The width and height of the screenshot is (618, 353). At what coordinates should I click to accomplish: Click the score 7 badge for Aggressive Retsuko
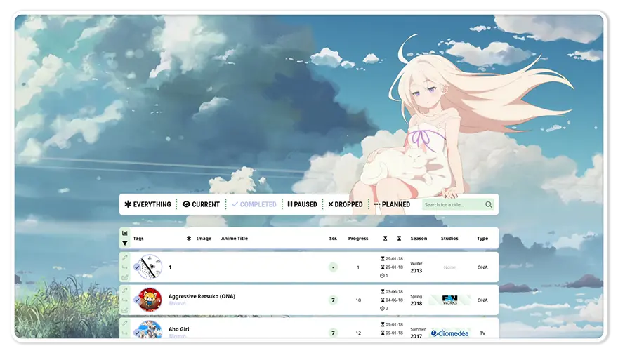[333, 300]
